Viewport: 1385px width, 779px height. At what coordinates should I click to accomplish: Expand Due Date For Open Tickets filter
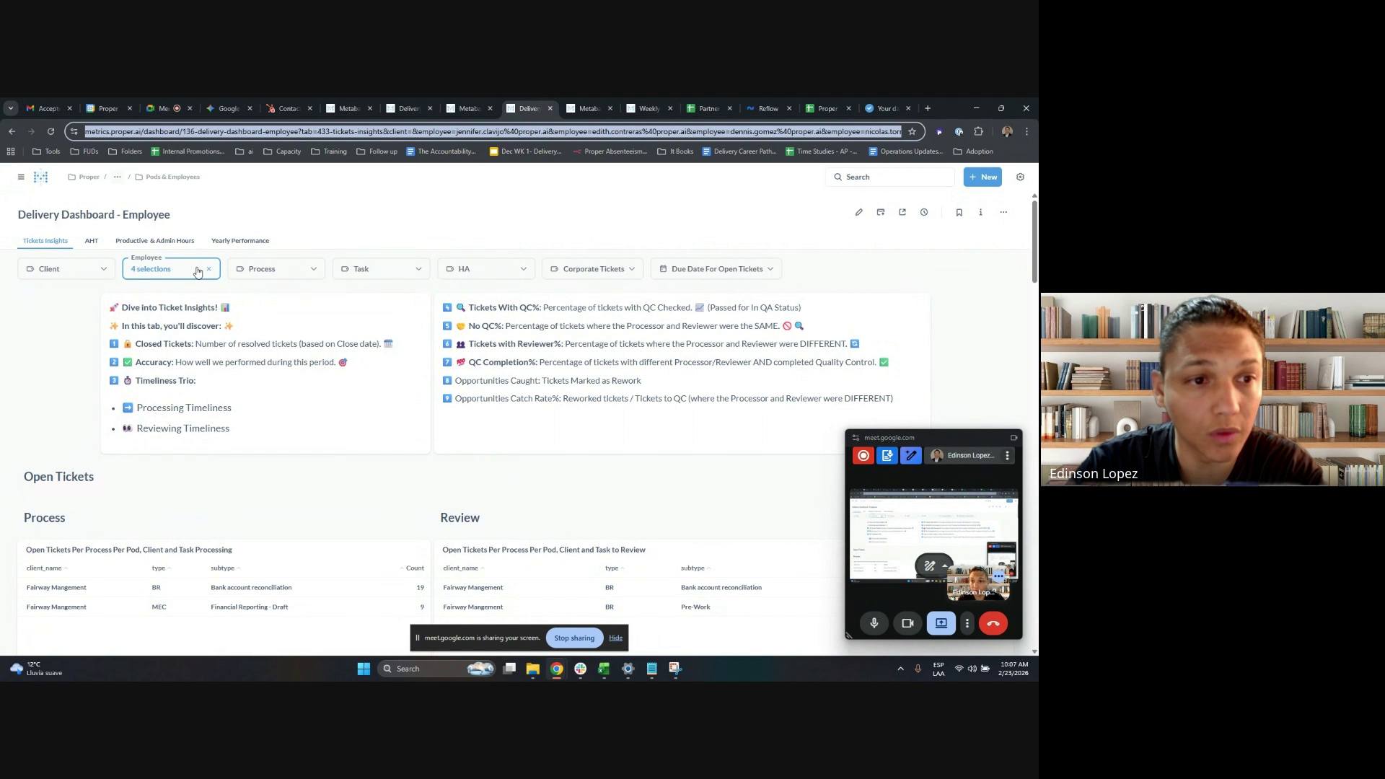[716, 269]
